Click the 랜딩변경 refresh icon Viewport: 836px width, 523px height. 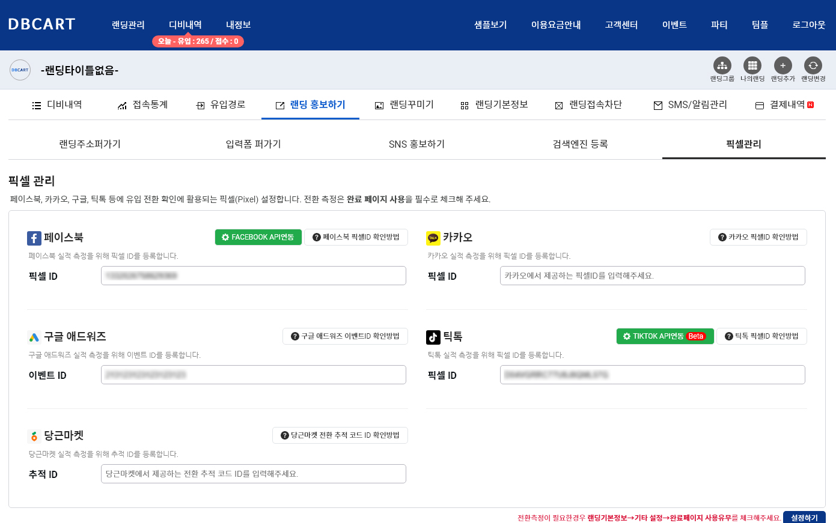pyautogui.click(x=813, y=65)
